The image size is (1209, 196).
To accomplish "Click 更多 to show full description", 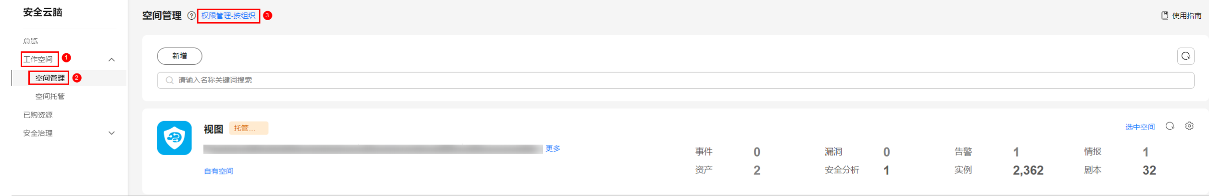I will pos(553,148).
